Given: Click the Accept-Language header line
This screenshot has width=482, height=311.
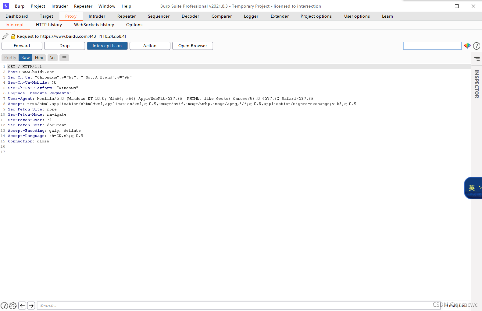Looking at the screenshot, I should point(45,136).
